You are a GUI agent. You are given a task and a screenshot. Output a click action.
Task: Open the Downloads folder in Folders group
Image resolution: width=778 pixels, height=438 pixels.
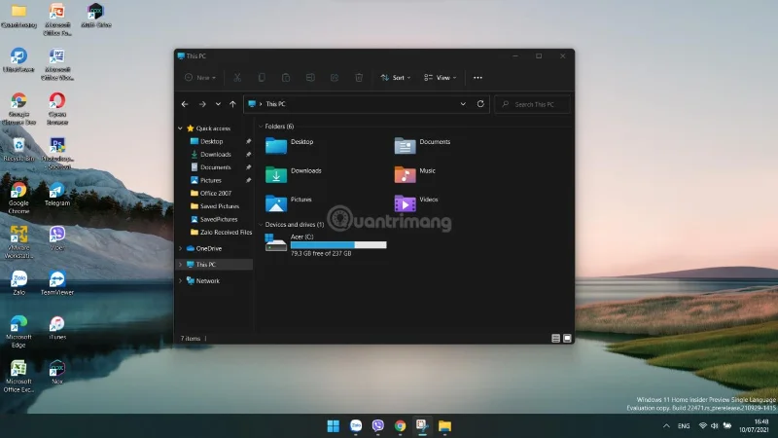294,174
